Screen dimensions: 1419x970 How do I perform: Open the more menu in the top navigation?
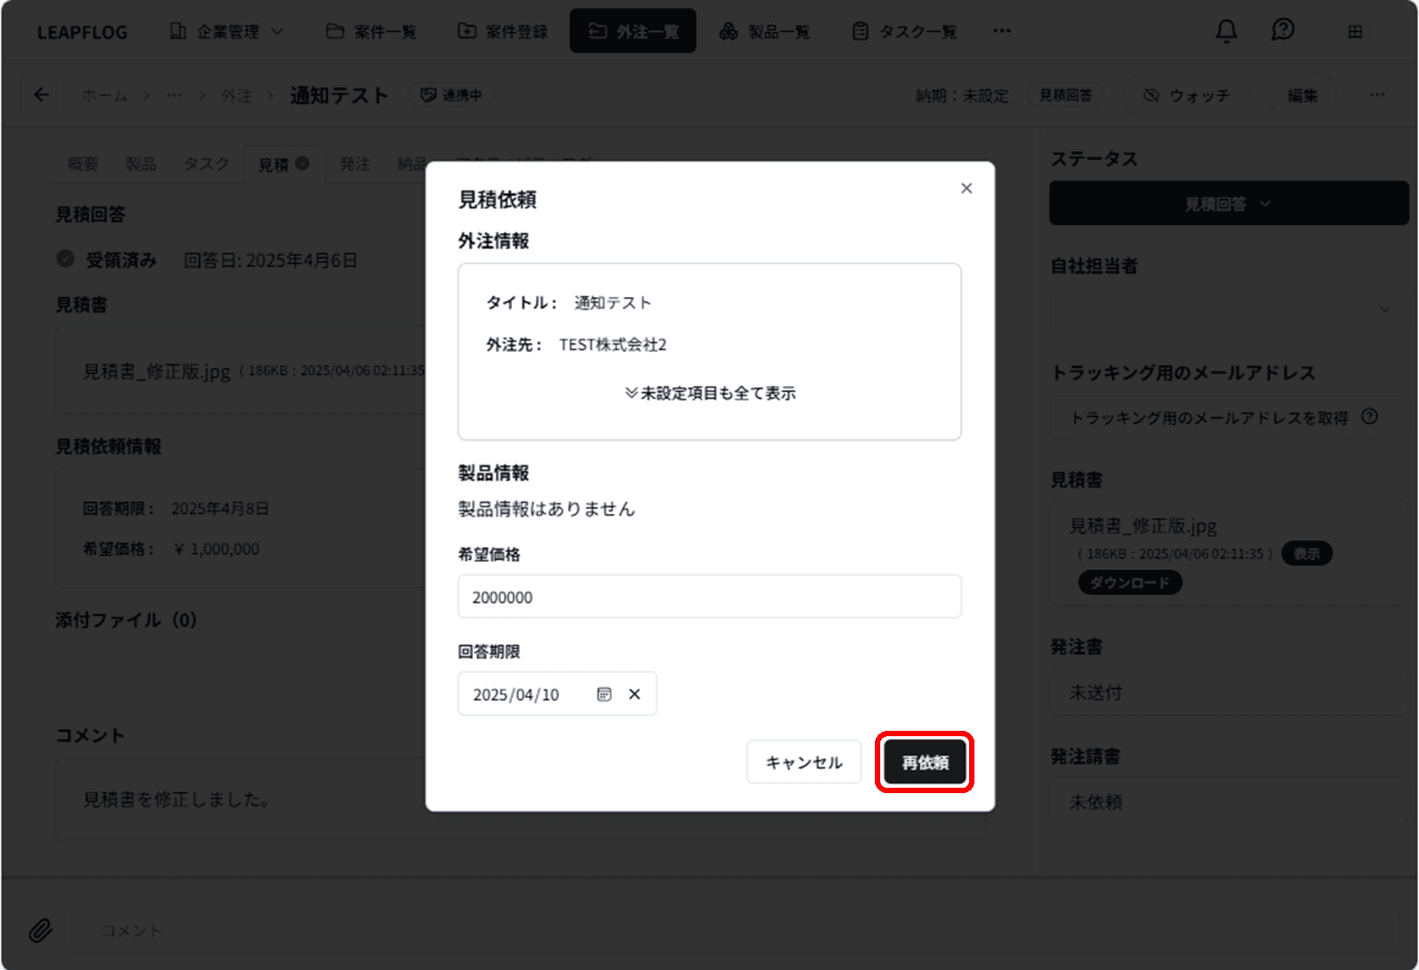click(x=1002, y=31)
